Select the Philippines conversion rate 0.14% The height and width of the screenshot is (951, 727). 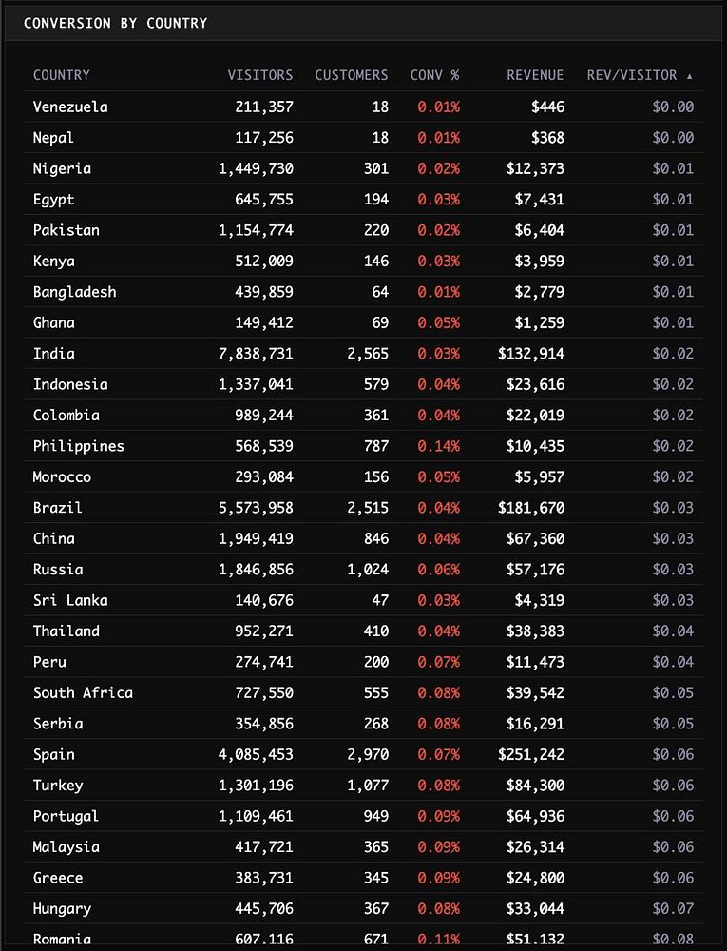438,446
